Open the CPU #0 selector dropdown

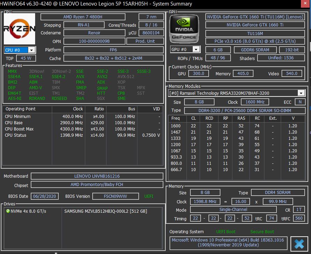32,50
